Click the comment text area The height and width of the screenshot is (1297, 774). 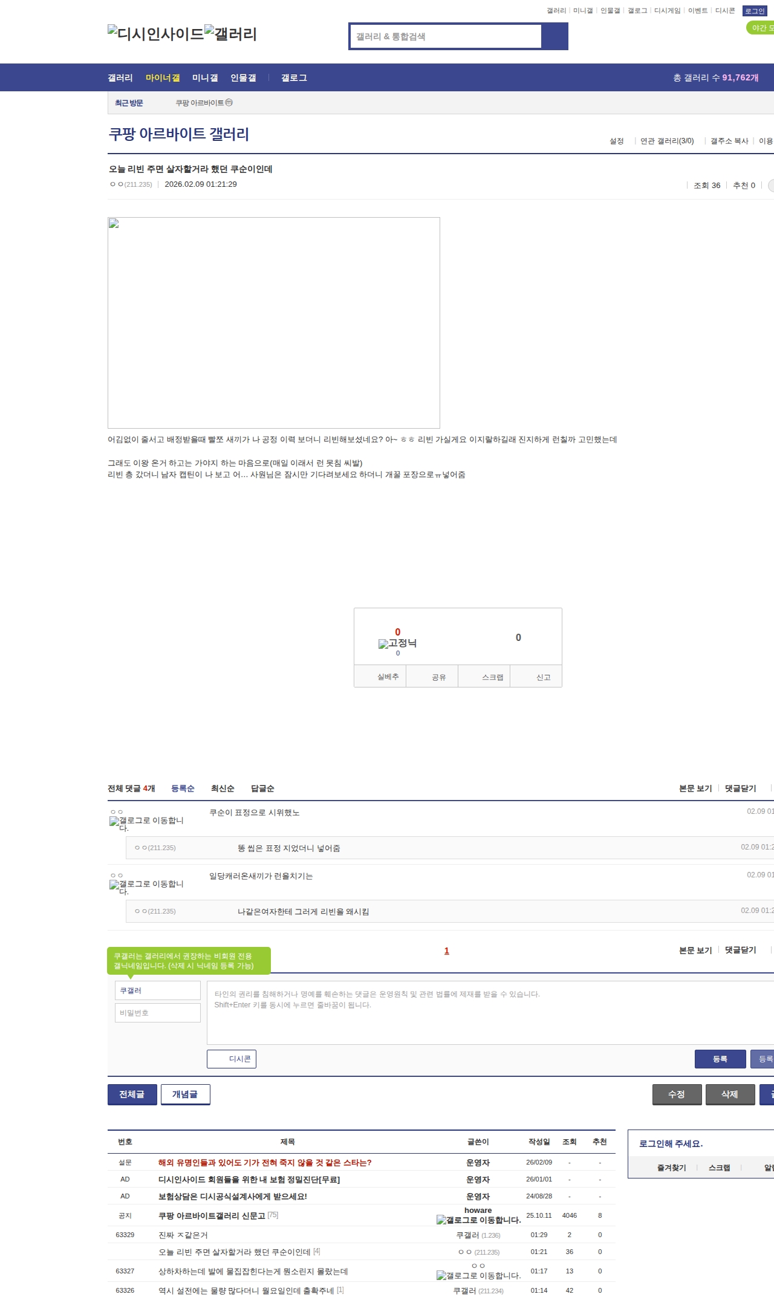tap(490, 1013)
